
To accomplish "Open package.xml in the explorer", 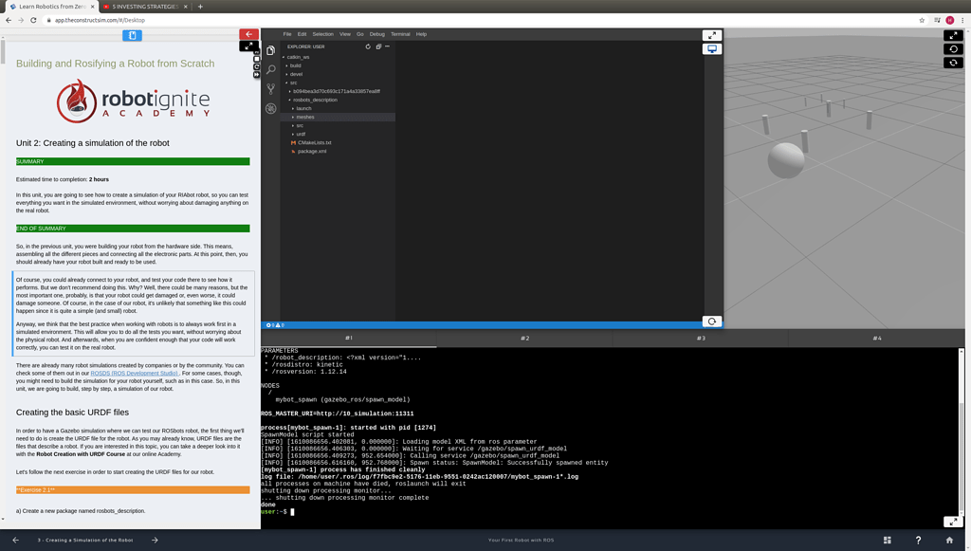I will coord(312,151).
